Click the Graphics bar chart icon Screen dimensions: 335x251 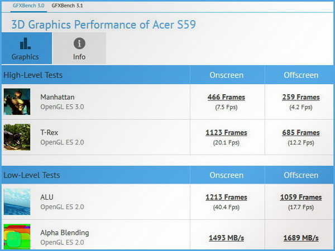pos(25,44)
